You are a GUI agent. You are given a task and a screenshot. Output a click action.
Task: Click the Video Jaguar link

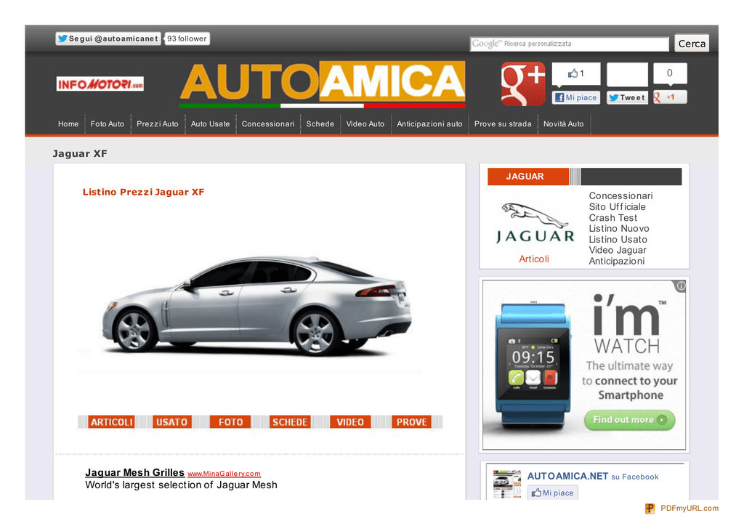pyautogui.click(x=618, y=250)
